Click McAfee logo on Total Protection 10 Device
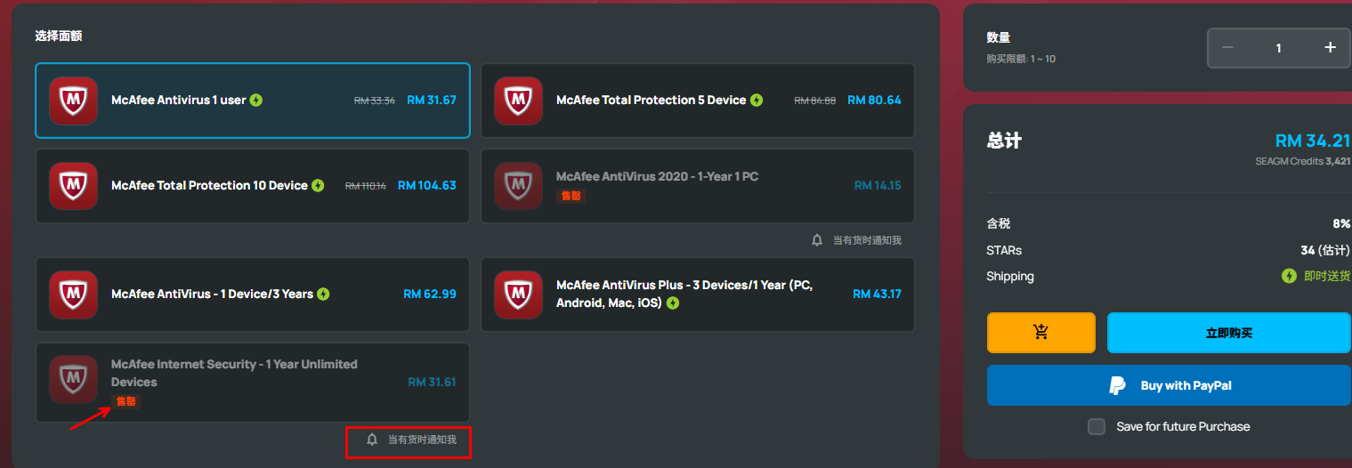 73,186
